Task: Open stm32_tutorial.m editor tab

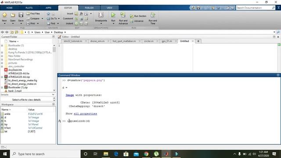Action: pos(73,41)
